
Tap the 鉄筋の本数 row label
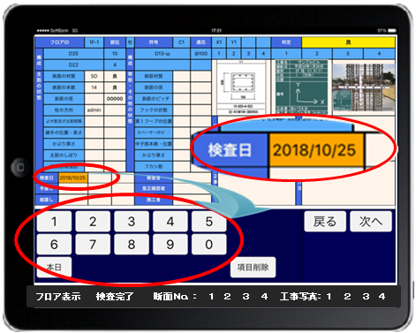pyautogui.click(x=64, y=87)
